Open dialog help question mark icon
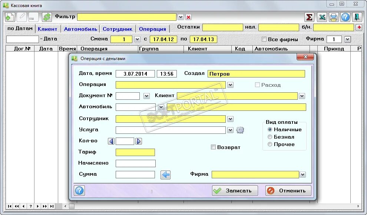 79,191
